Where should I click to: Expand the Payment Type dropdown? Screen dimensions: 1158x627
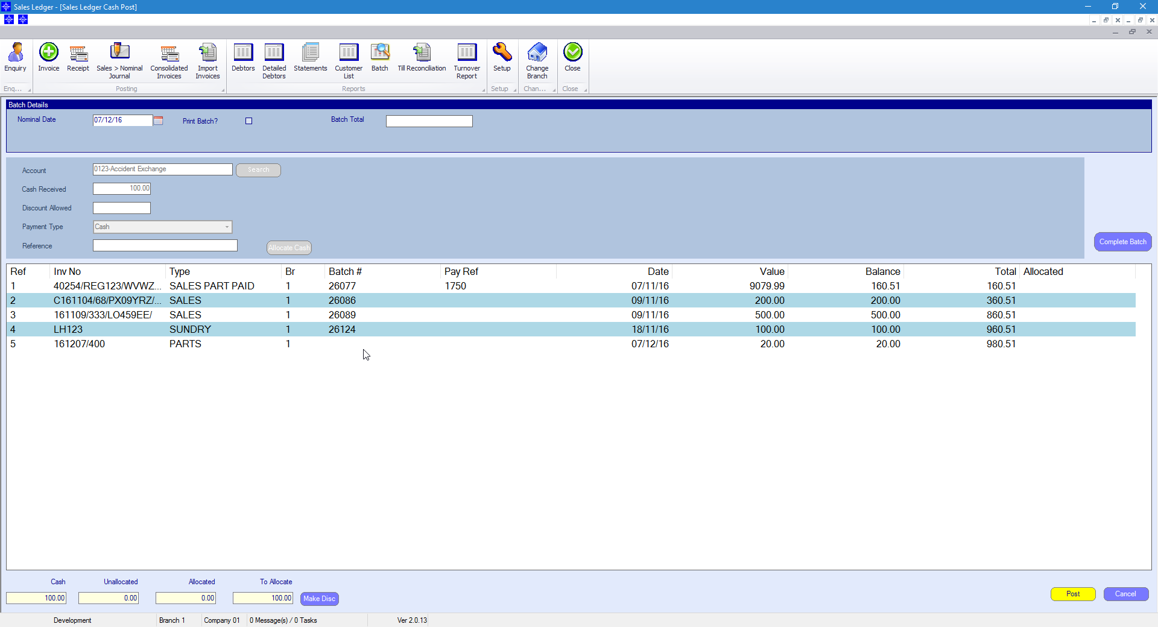click(227, 227)
